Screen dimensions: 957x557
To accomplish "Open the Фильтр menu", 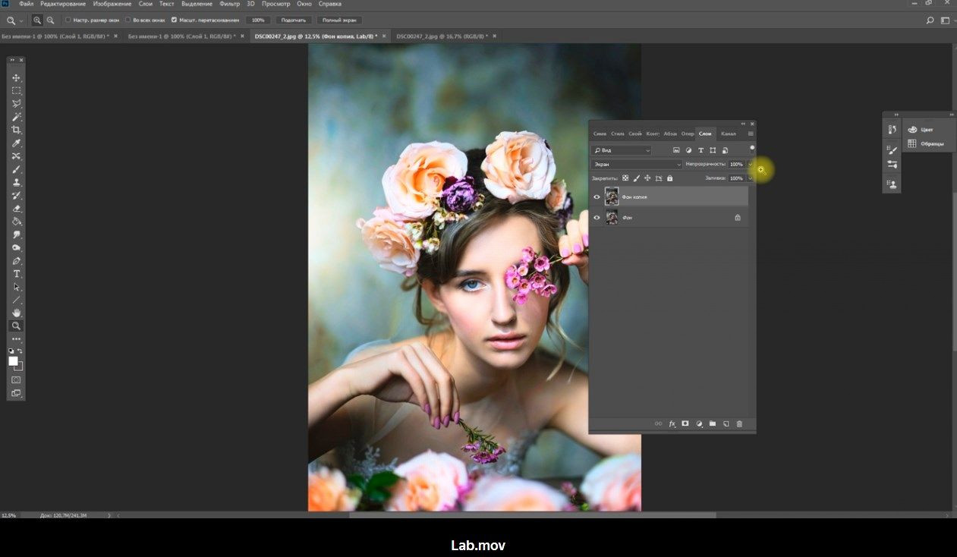I will 229,5.
